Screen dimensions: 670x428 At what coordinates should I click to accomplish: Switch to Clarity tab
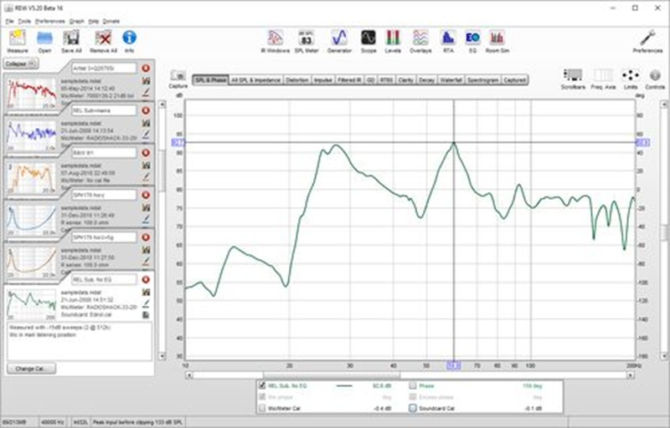(x=406, y=80)
